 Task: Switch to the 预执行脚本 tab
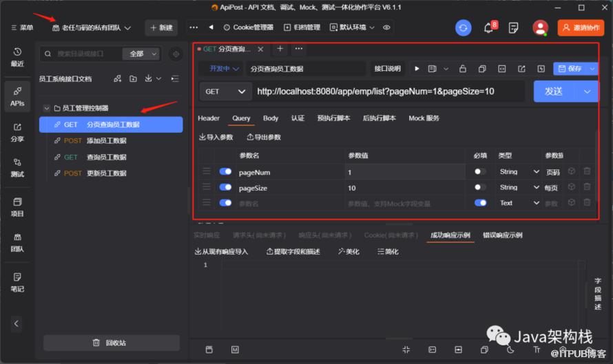tap(333, 118)
